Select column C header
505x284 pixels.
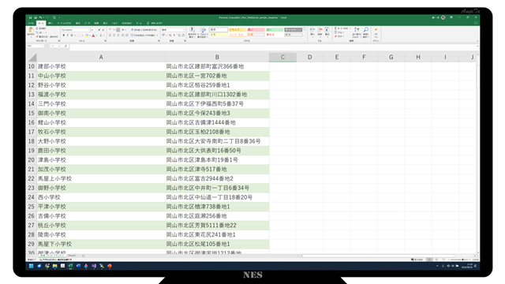pyautogui.click(x=282, y=58)
